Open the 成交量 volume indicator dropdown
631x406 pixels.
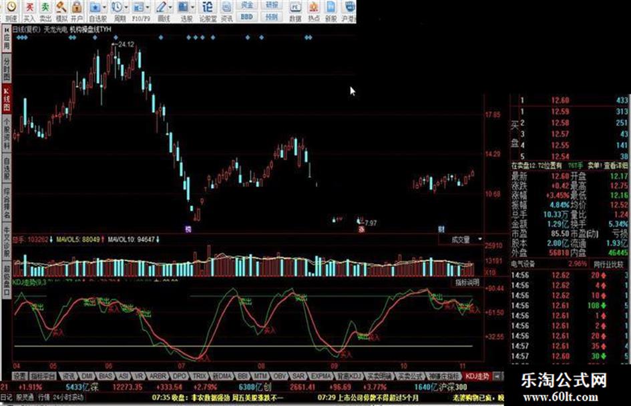click(480, 239)
